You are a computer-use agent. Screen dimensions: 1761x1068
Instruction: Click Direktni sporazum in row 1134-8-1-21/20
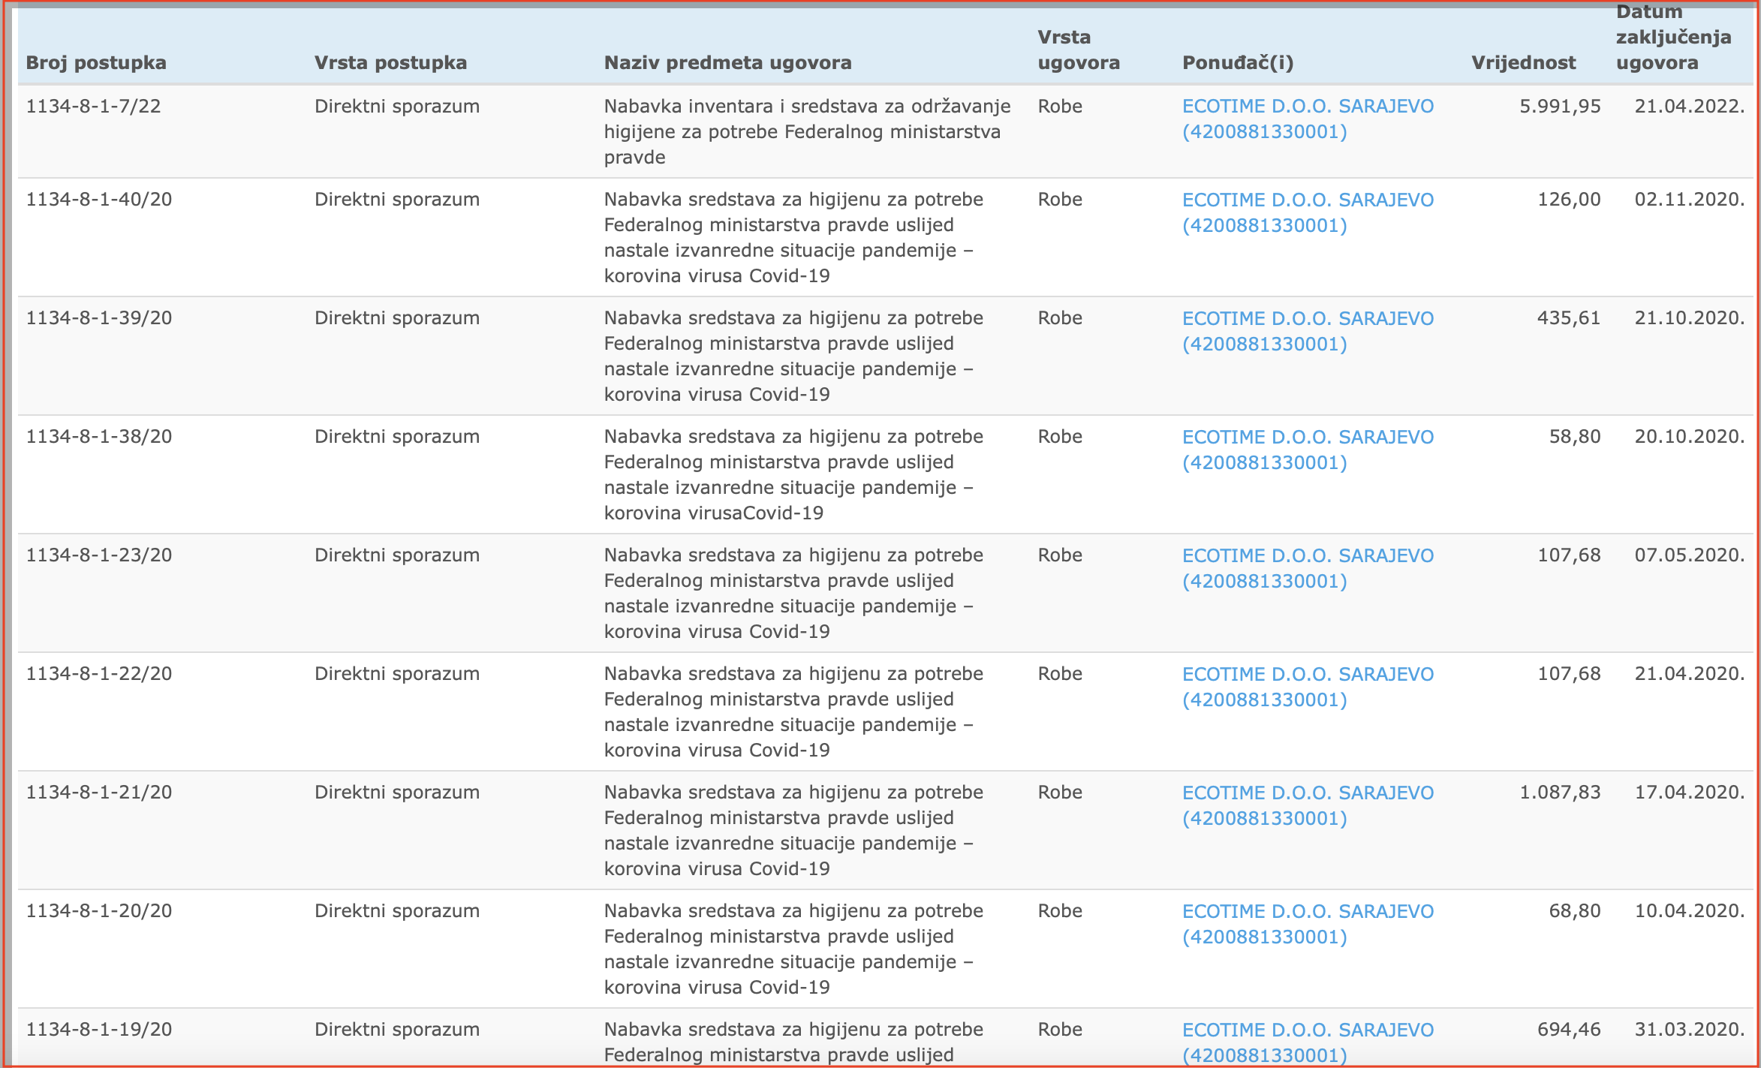(x=397, y=793)
